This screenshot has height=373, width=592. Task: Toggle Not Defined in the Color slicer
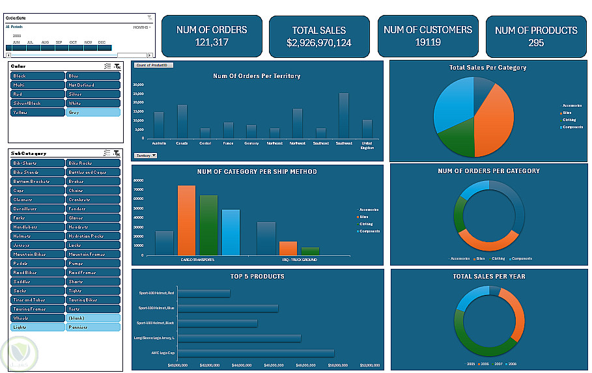(x=93, y=85)
